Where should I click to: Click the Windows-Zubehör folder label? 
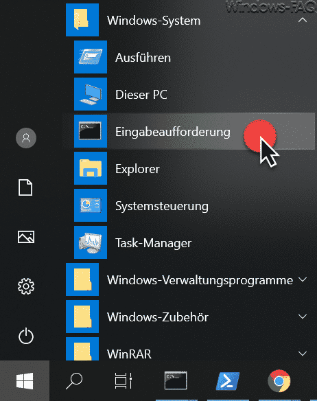click(158, 317)
